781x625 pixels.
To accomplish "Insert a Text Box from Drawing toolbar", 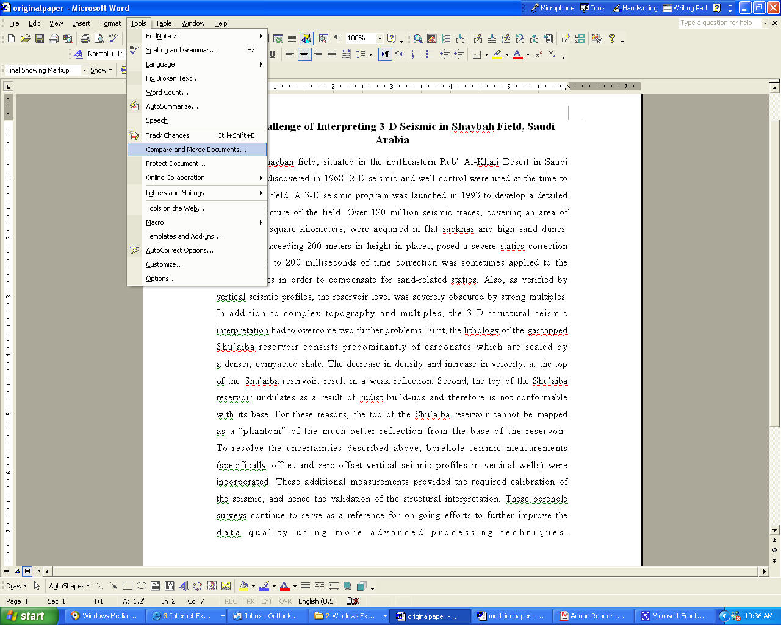I will click(156, 586).
